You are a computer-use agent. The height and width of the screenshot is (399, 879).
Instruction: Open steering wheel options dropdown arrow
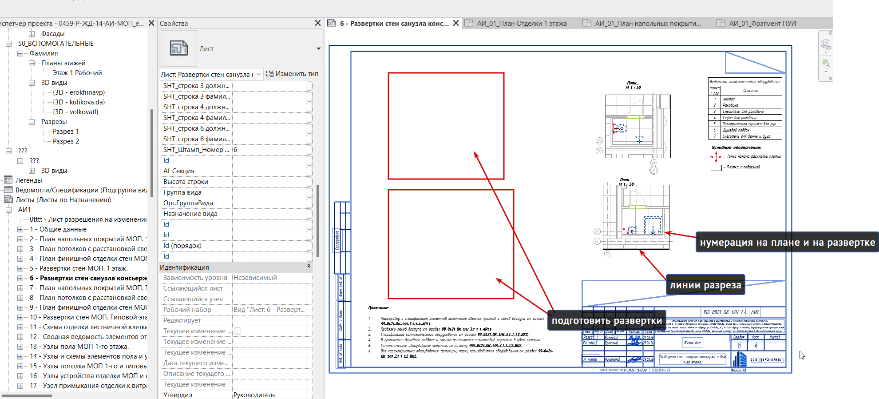click(826, 53)
